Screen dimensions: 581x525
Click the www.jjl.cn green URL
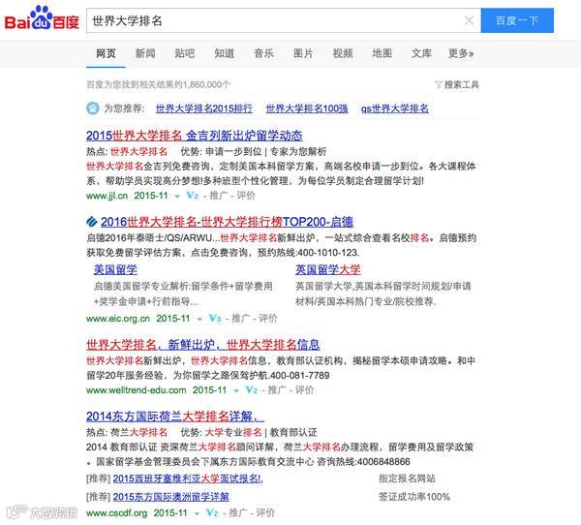coord(107,196)
